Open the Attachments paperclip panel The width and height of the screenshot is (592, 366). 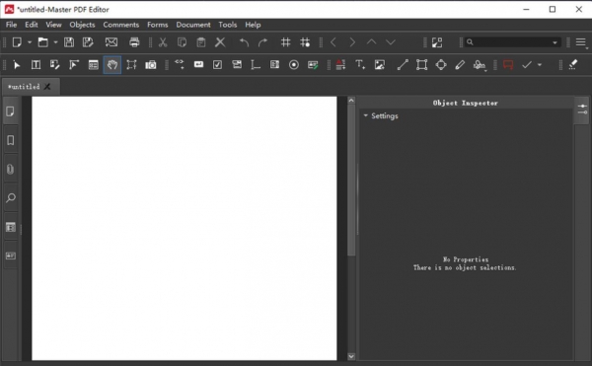click(x=11, y=169)
